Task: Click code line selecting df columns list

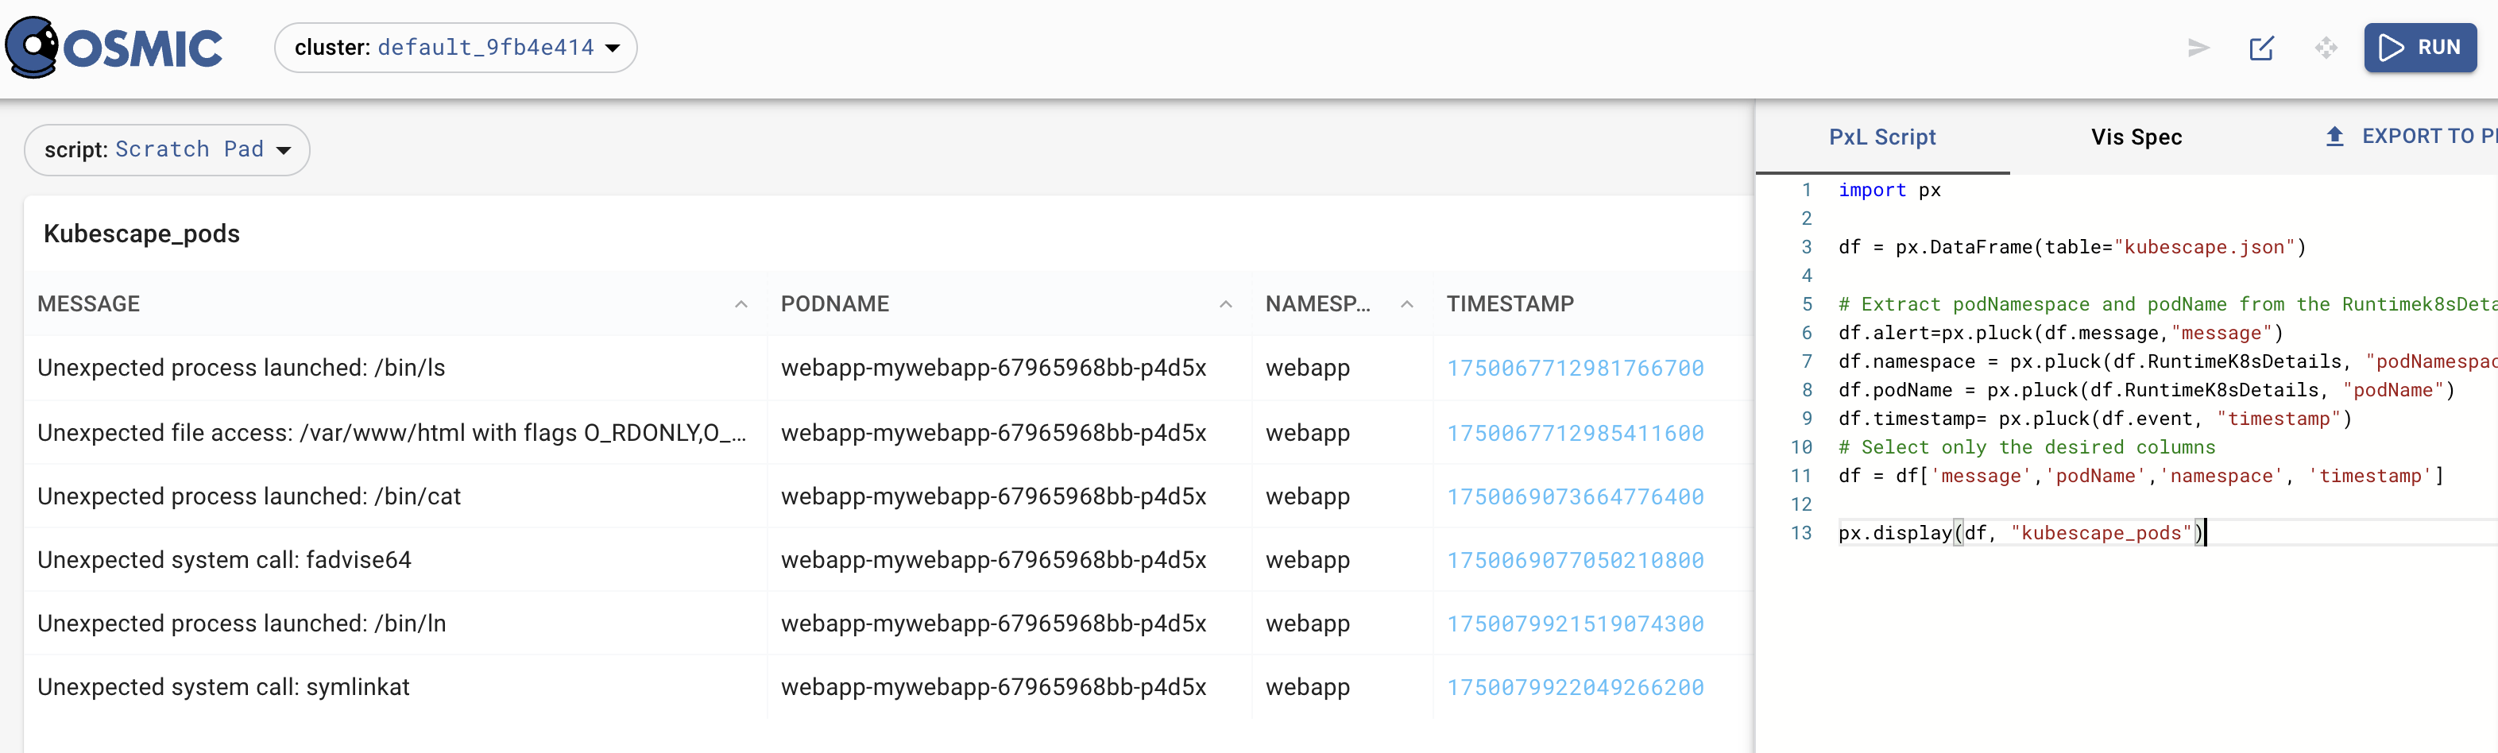Action: click(x=2140, y=476)
